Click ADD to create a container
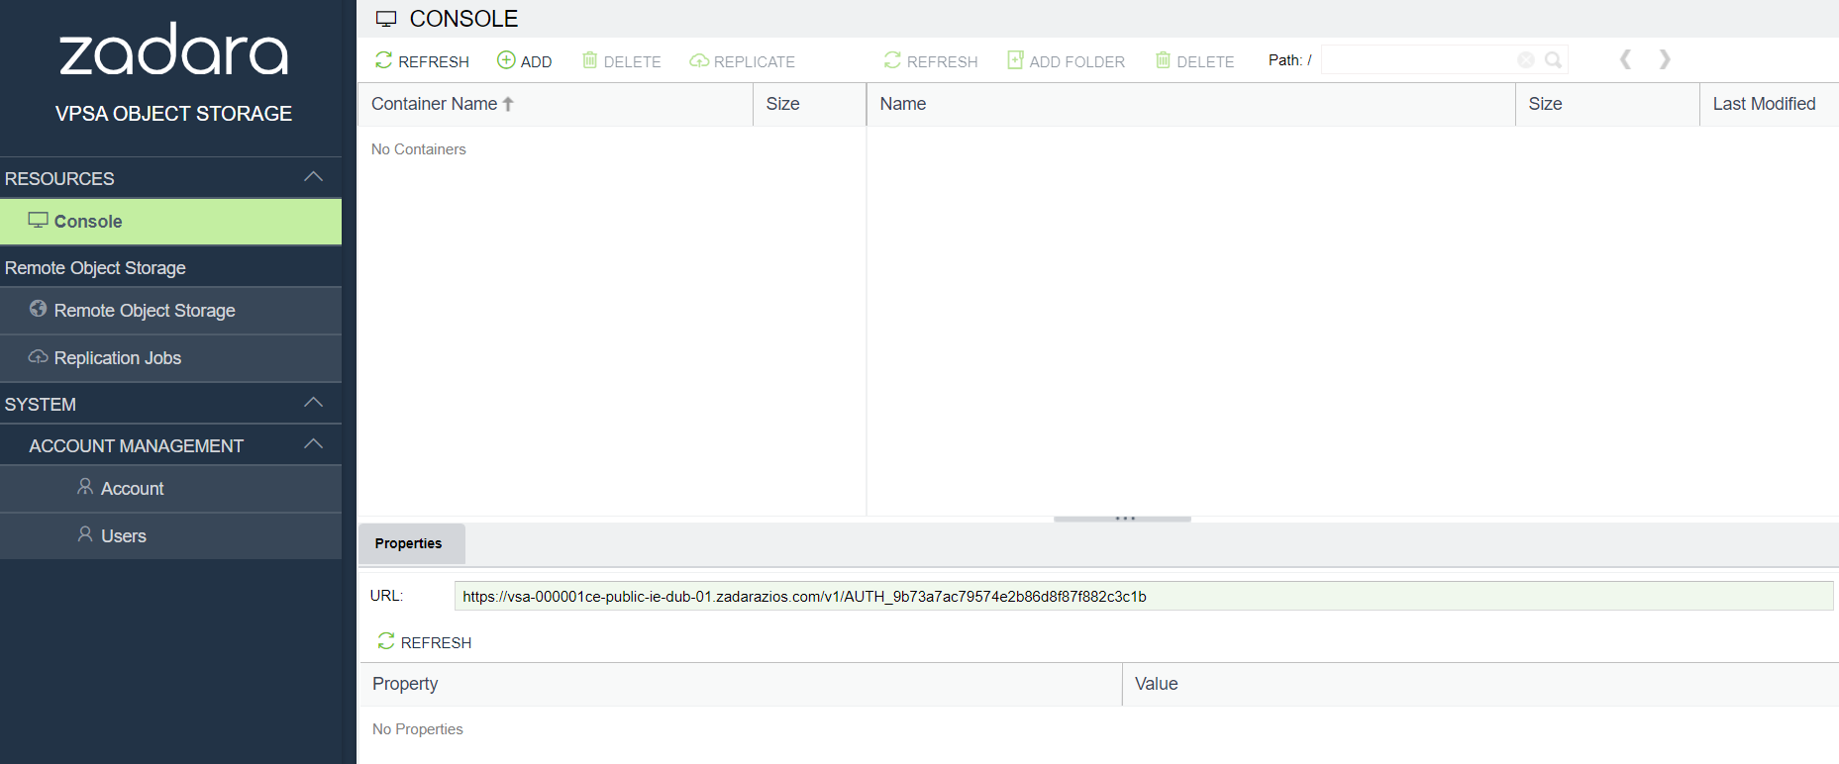Image resolution: width=1839 pixels, height=764 pixels. tap(524, 61)
